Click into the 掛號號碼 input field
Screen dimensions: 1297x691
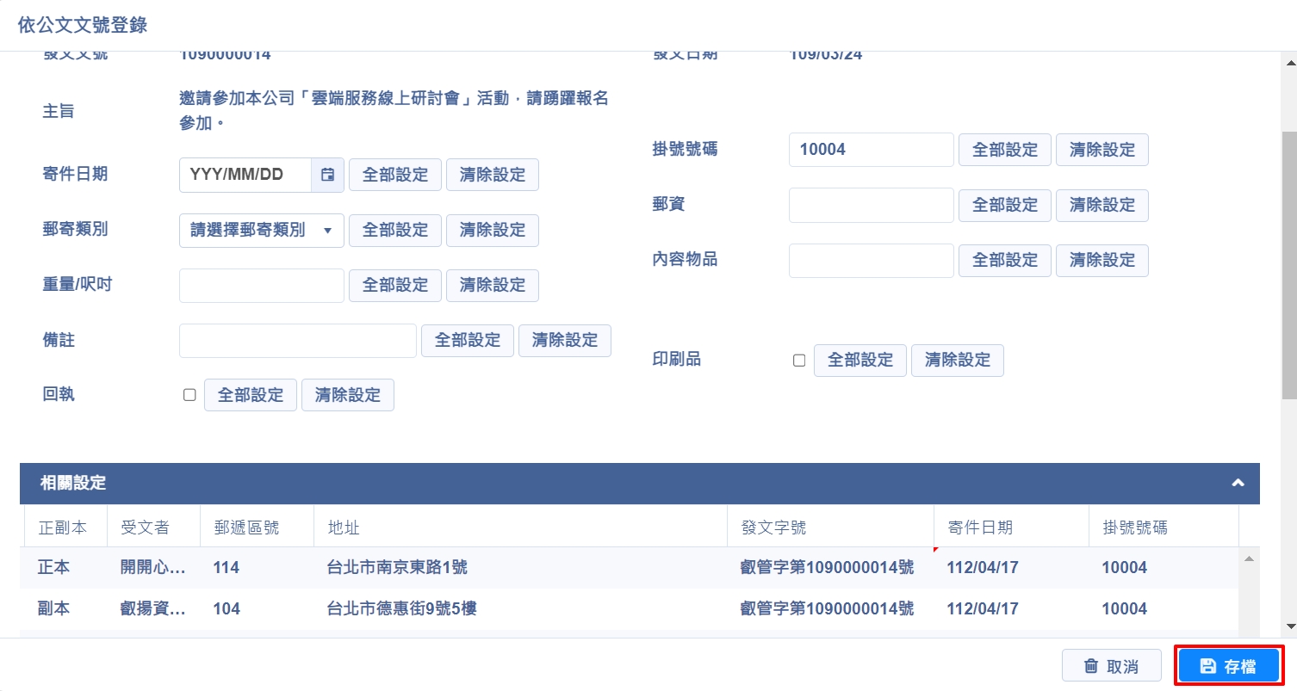click(871, 150)
